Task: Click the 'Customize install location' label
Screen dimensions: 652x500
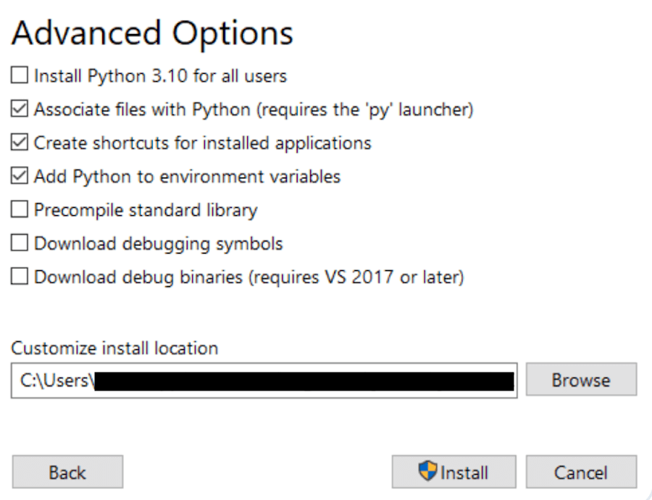Action: [114, 348]
